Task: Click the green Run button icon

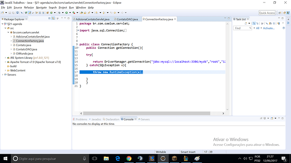Action: pyautogui.click(x=66, y=13)
